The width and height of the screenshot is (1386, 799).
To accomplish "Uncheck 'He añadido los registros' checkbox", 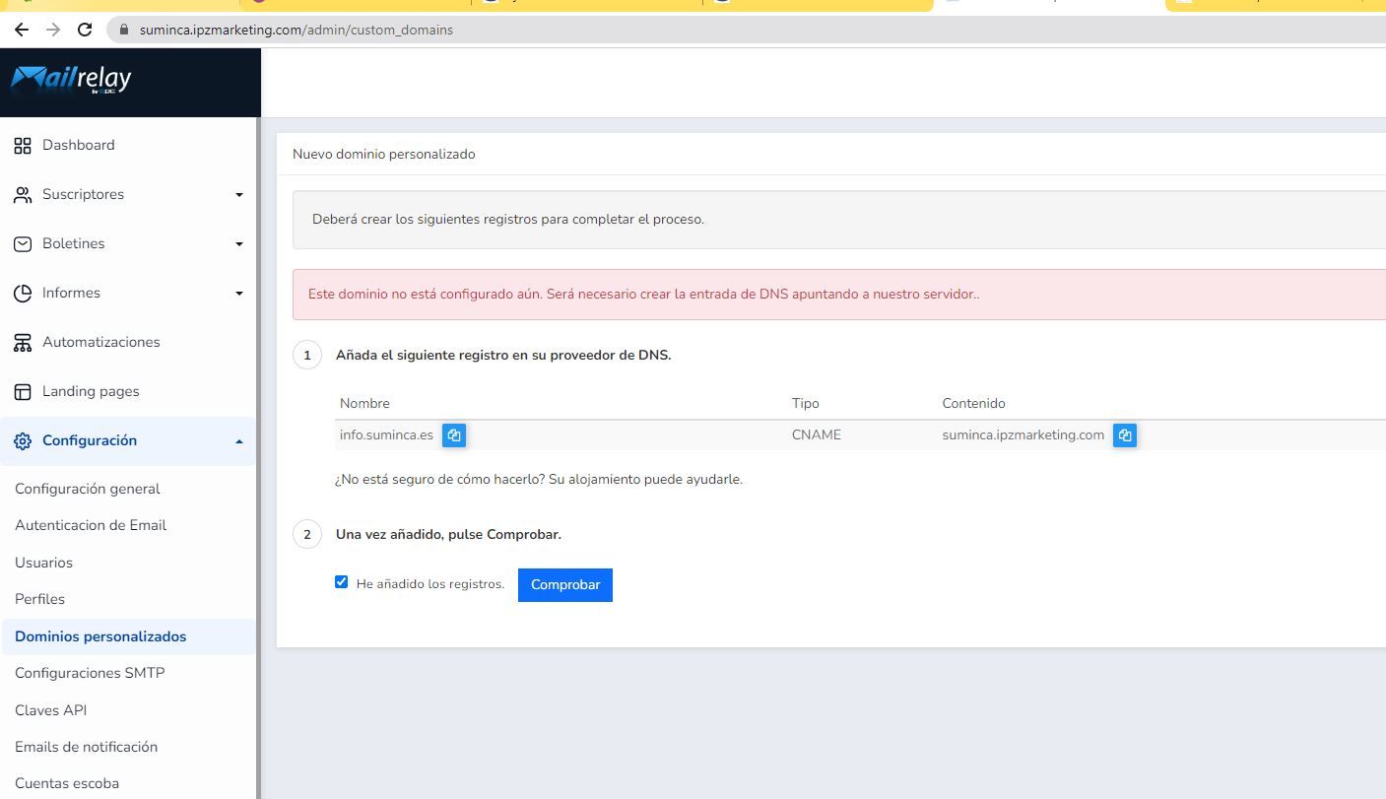I will 342,582.
